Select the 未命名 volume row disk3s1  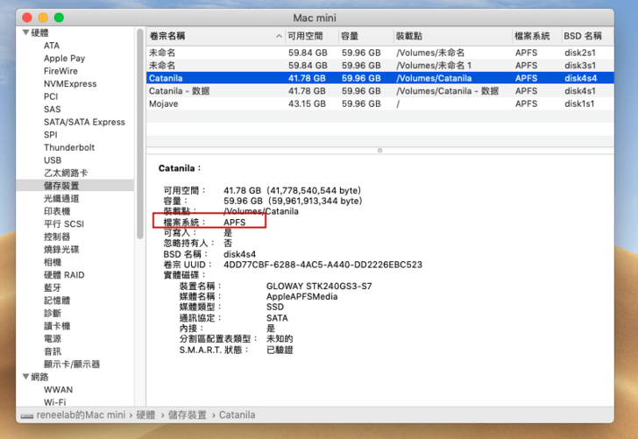[x=379, y=66]
